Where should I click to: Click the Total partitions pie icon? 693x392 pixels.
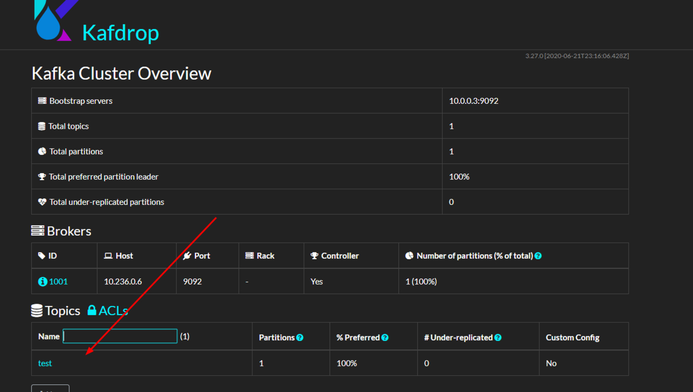(42, 151)
